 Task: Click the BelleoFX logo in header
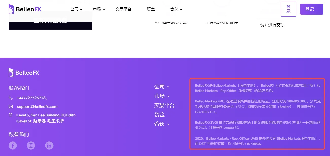(x=25, y=9)
